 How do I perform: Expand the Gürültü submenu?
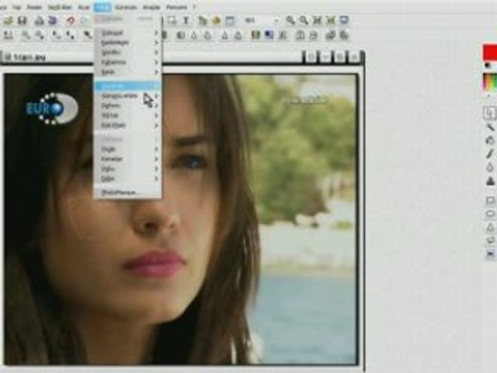coord(128,52)
